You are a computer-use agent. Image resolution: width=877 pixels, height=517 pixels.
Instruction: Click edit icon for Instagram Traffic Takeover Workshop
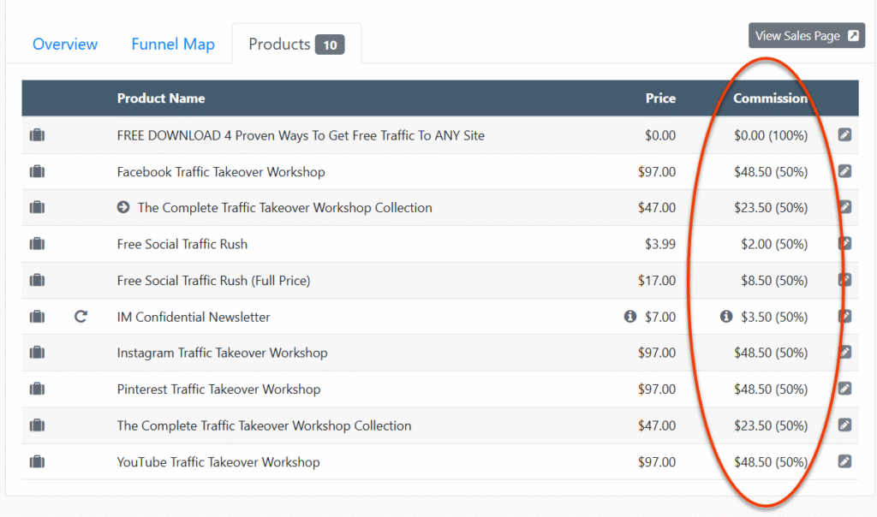pos(844,353)
